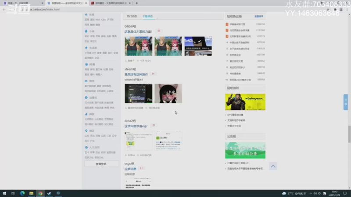Click the 游戏 gamepad category icon
Viewport: 351px width, 197px height.
click(86, 81)
